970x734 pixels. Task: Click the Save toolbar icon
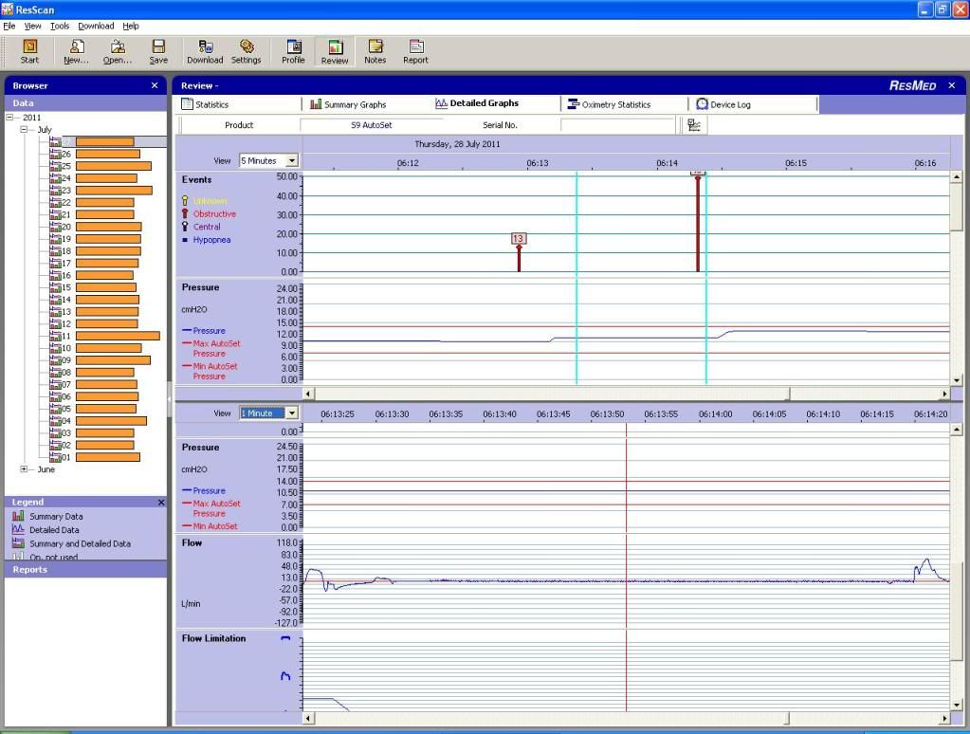158,51
